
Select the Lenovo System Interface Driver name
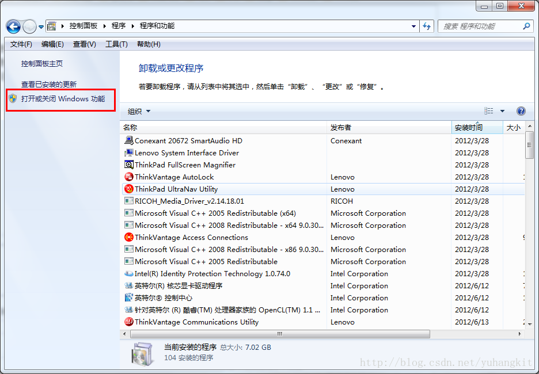pyautogui.click(x=187, y=153)
